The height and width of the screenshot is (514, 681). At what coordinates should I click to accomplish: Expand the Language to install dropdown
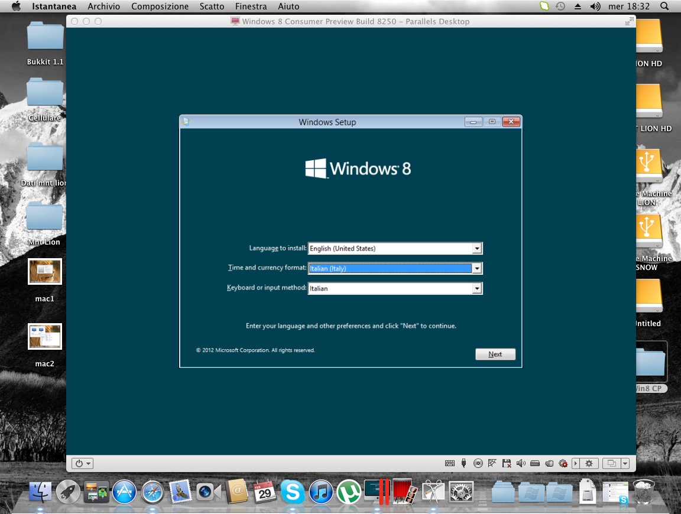477,248
